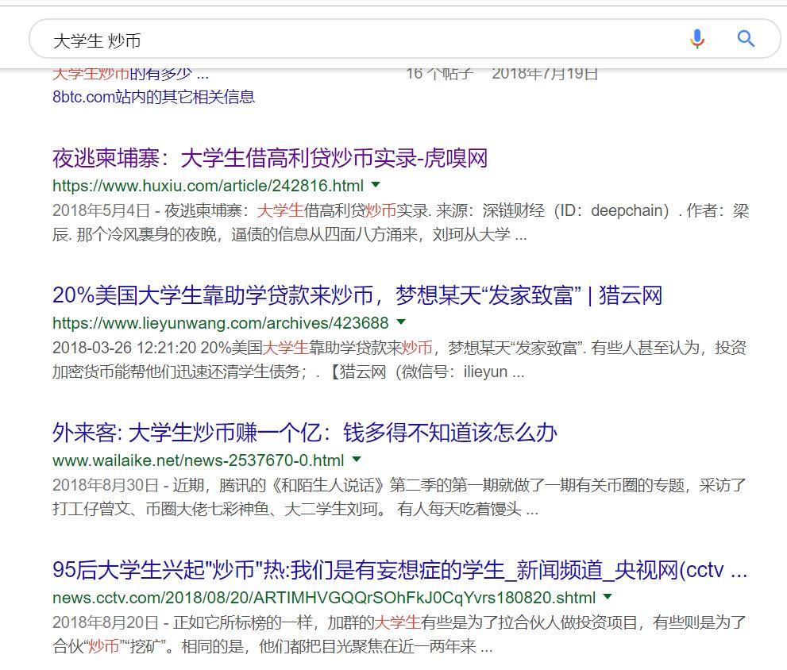Image resolution: width=787 pixels, height=670 pixels.
Task: Open the 夜逃柬埔寨 虎嗅网 result title
Action: click(270, 158)
